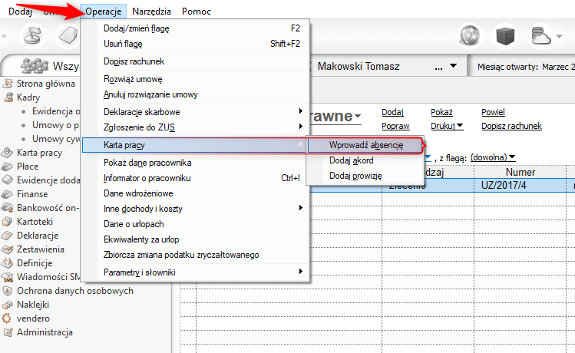Click the Strona główna sidebar icon
The image size is (575, 353).
click(x=8, y=84)
